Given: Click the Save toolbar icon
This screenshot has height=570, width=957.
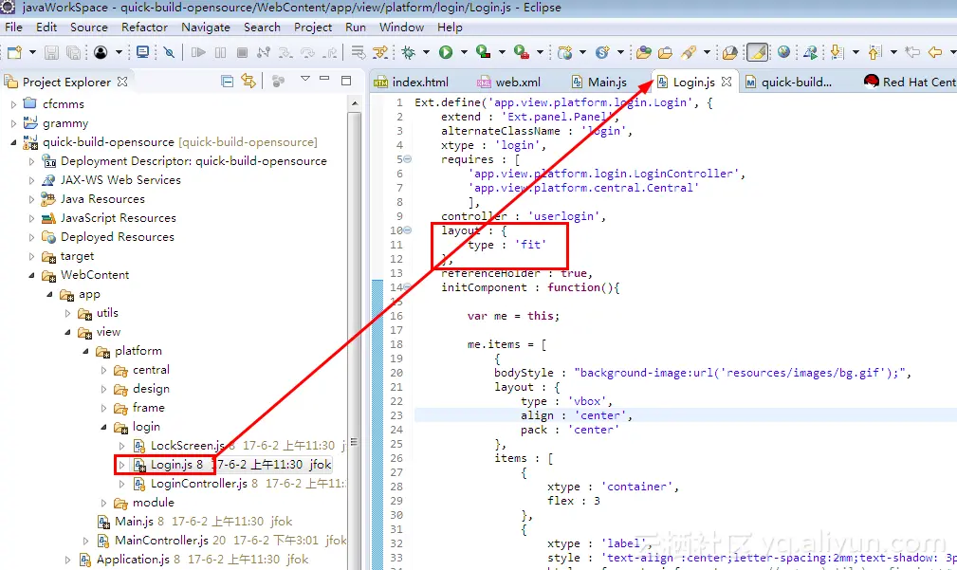Looking at the screenshot, I should (x=51, y=52).
